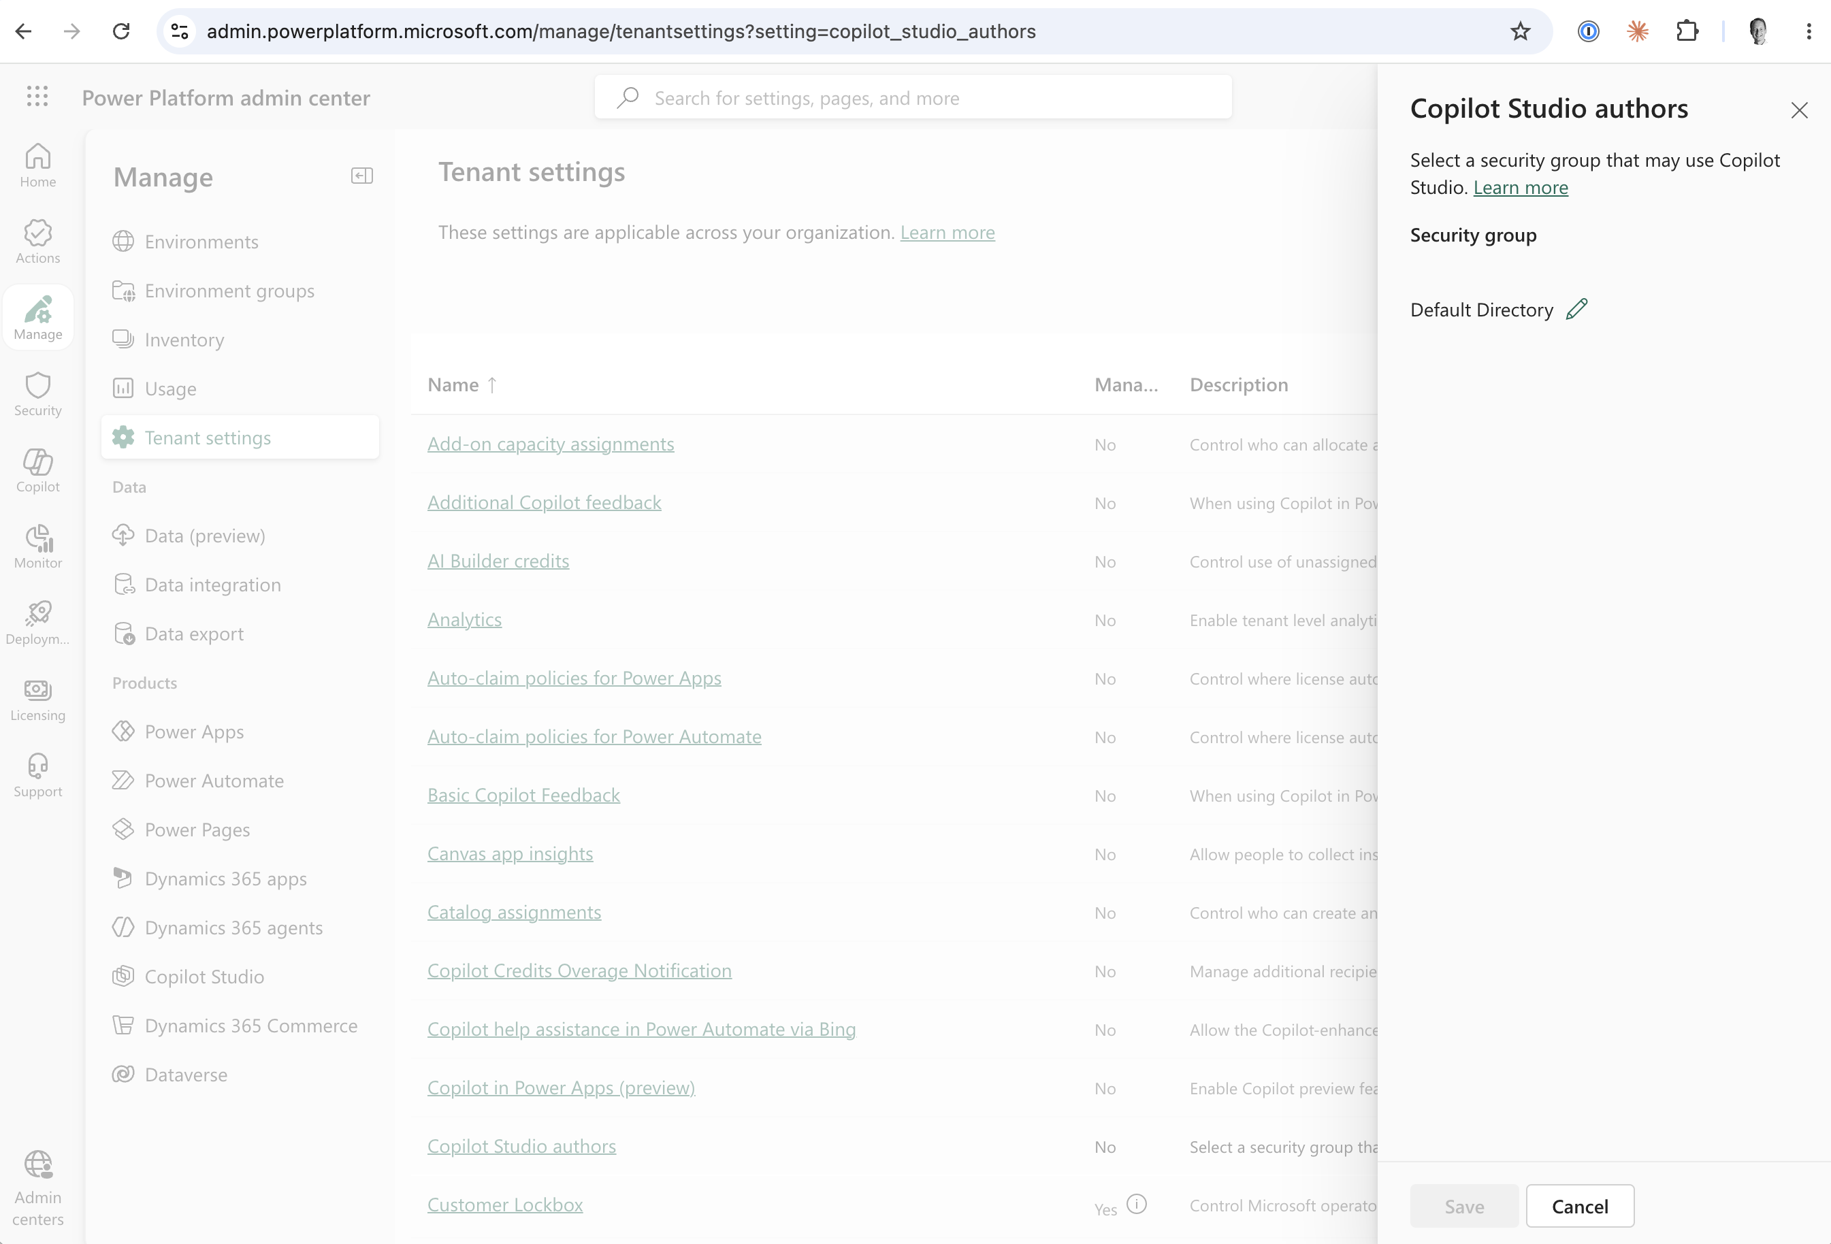Open the Add-on capacity assignments setting
The height and width of the screenshot is (1244, 1831).
pos(550,444)
